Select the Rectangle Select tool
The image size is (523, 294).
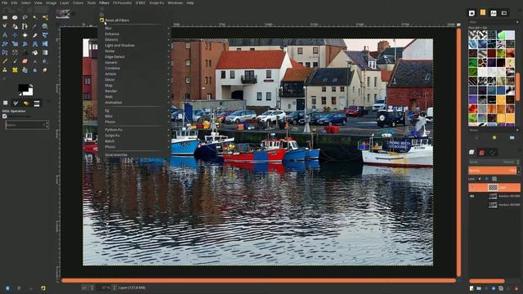click(5, 17)
